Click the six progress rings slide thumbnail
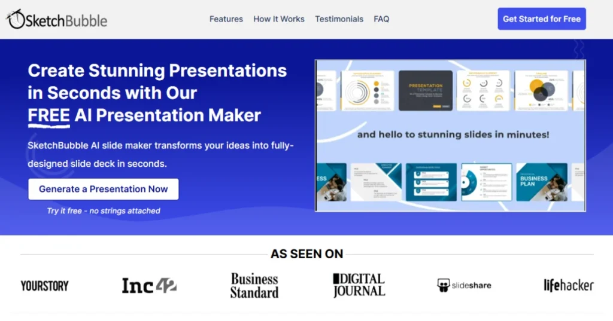This screenshot has height=321, width=613. (484, 91)
